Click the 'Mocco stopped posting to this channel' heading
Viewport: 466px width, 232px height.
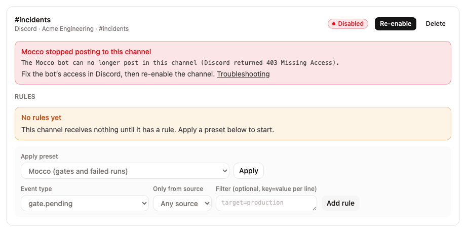[x=86, y=52]
